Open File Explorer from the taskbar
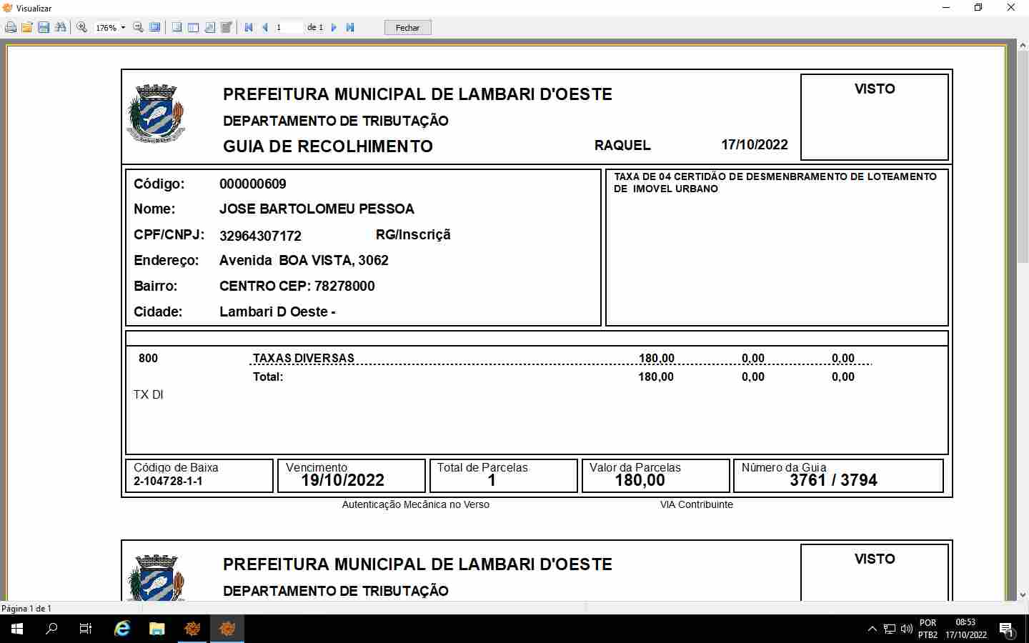This screenshot has height=643, width=1029. (156, 629)
